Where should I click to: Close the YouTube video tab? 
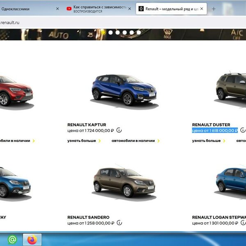(130, 9)
